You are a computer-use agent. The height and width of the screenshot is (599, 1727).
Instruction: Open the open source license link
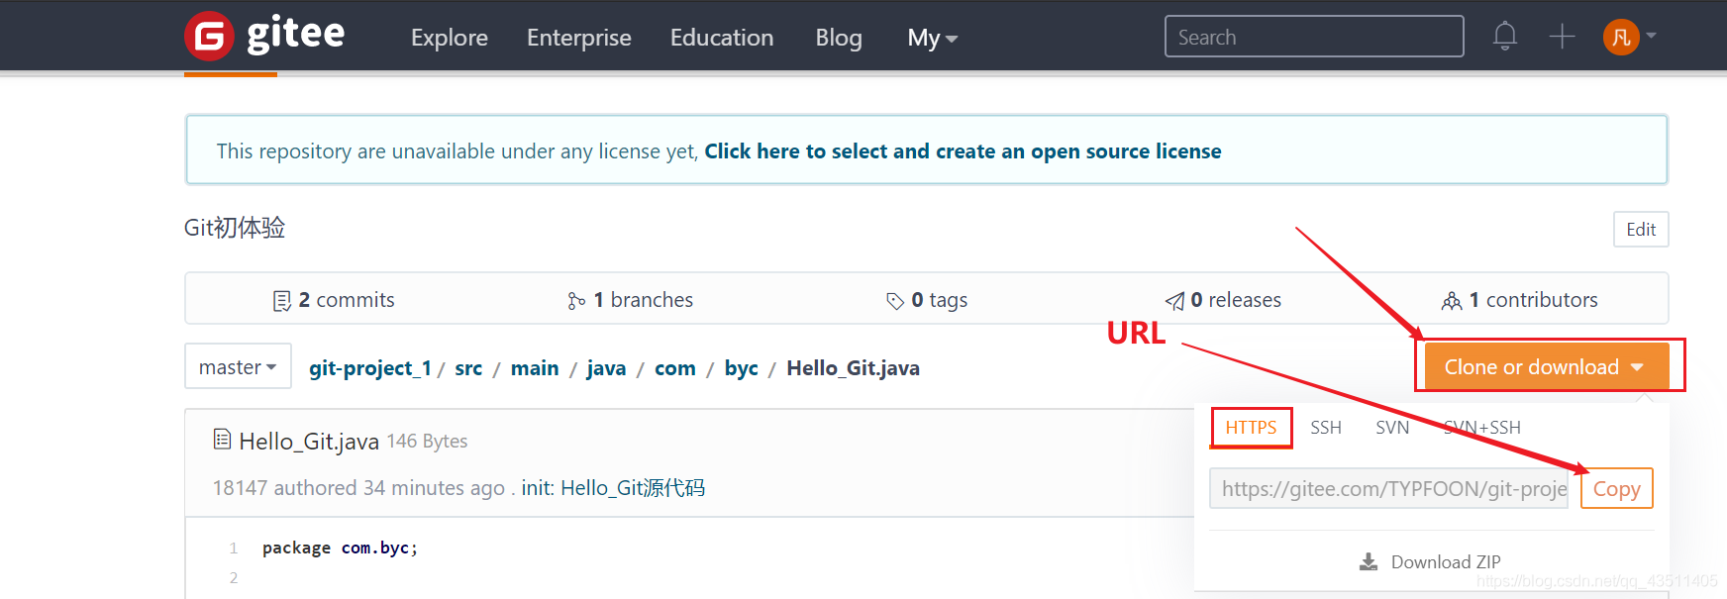point(963,151)
